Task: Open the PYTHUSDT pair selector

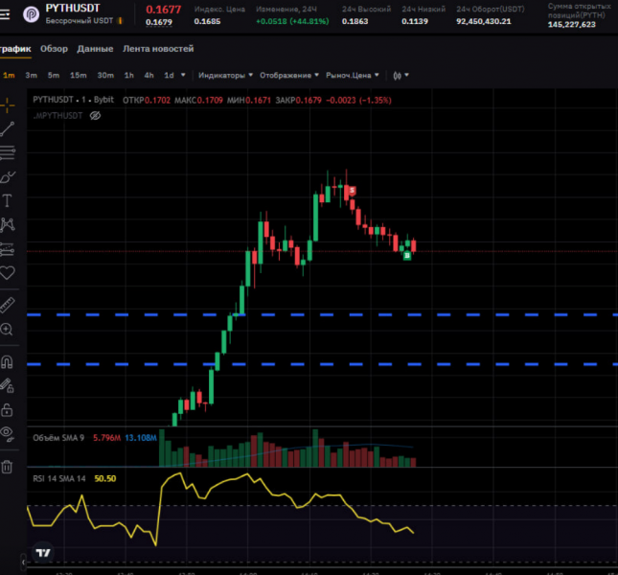Action: (x=73, y=9)
